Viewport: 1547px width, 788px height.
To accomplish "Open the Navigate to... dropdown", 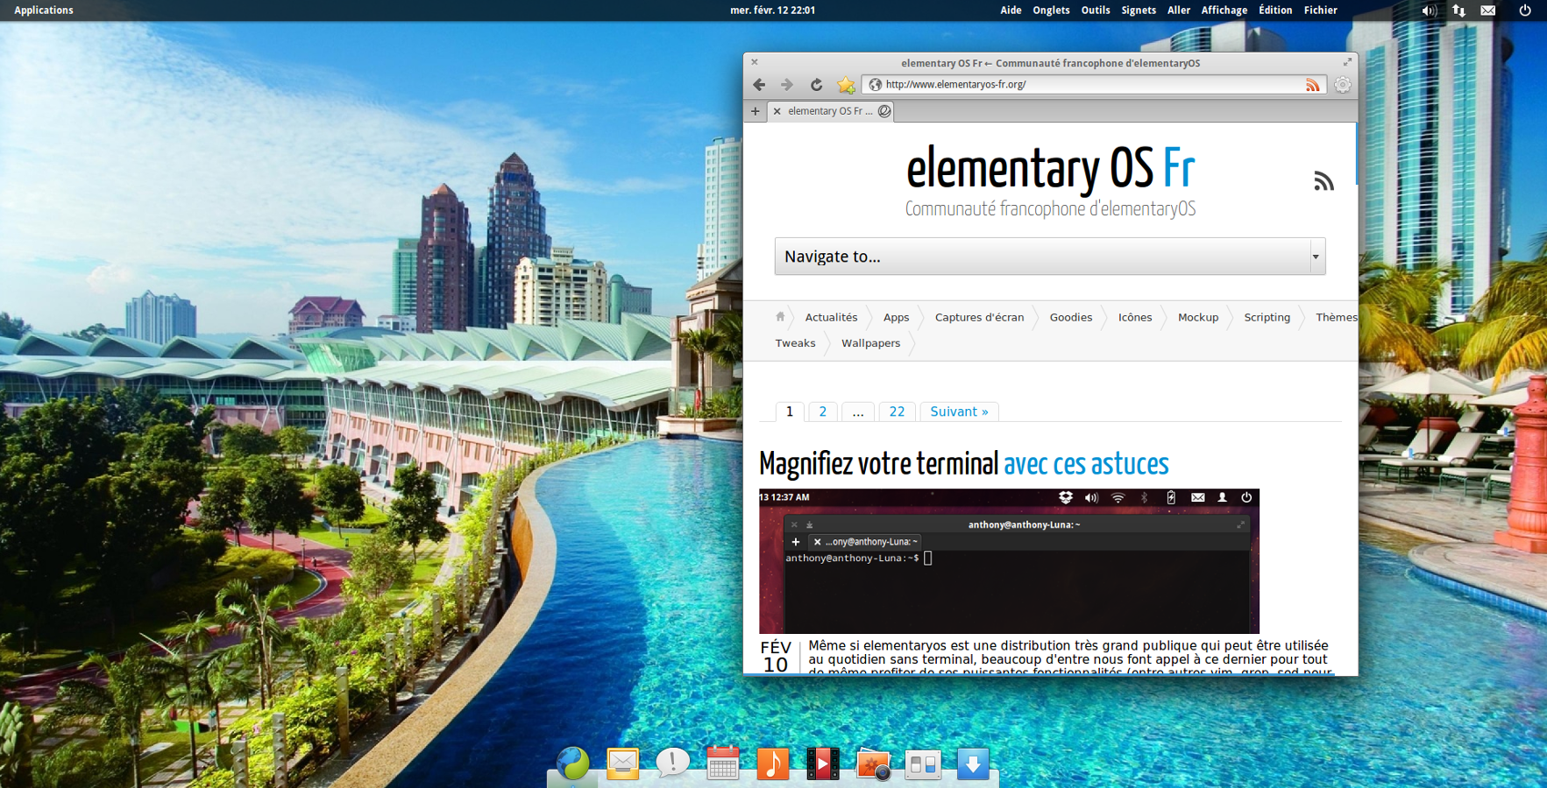I will pyautogui.click(x=1050, y=257).
